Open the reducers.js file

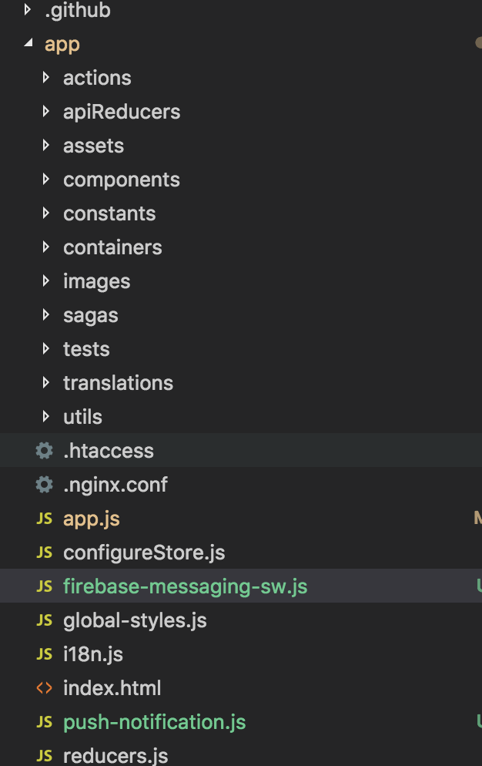click(115, 756)
